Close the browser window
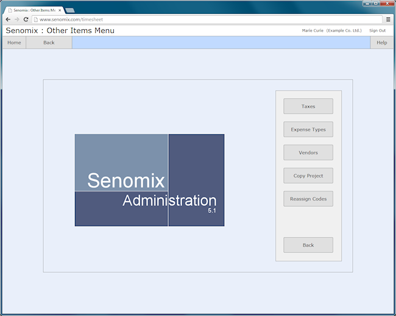396x316 pixels. [387, 3]
